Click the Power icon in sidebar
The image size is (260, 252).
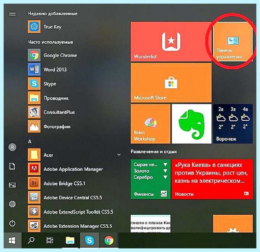pyautogui.click(x=13, y=223)
